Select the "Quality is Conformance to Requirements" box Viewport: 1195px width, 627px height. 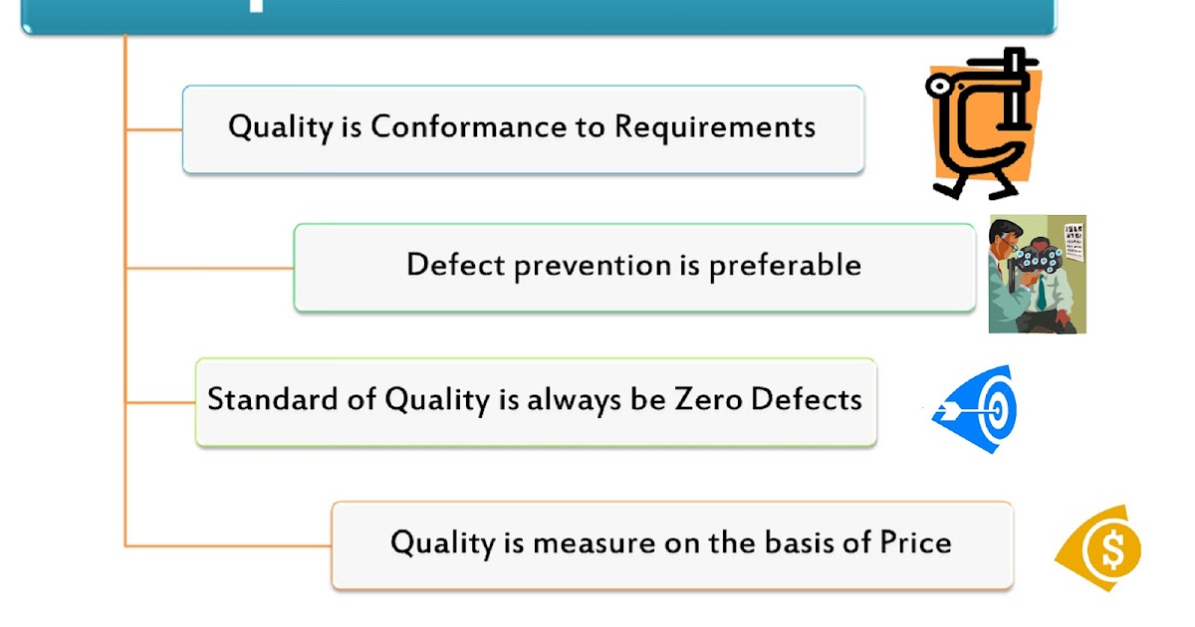(523, 129)
